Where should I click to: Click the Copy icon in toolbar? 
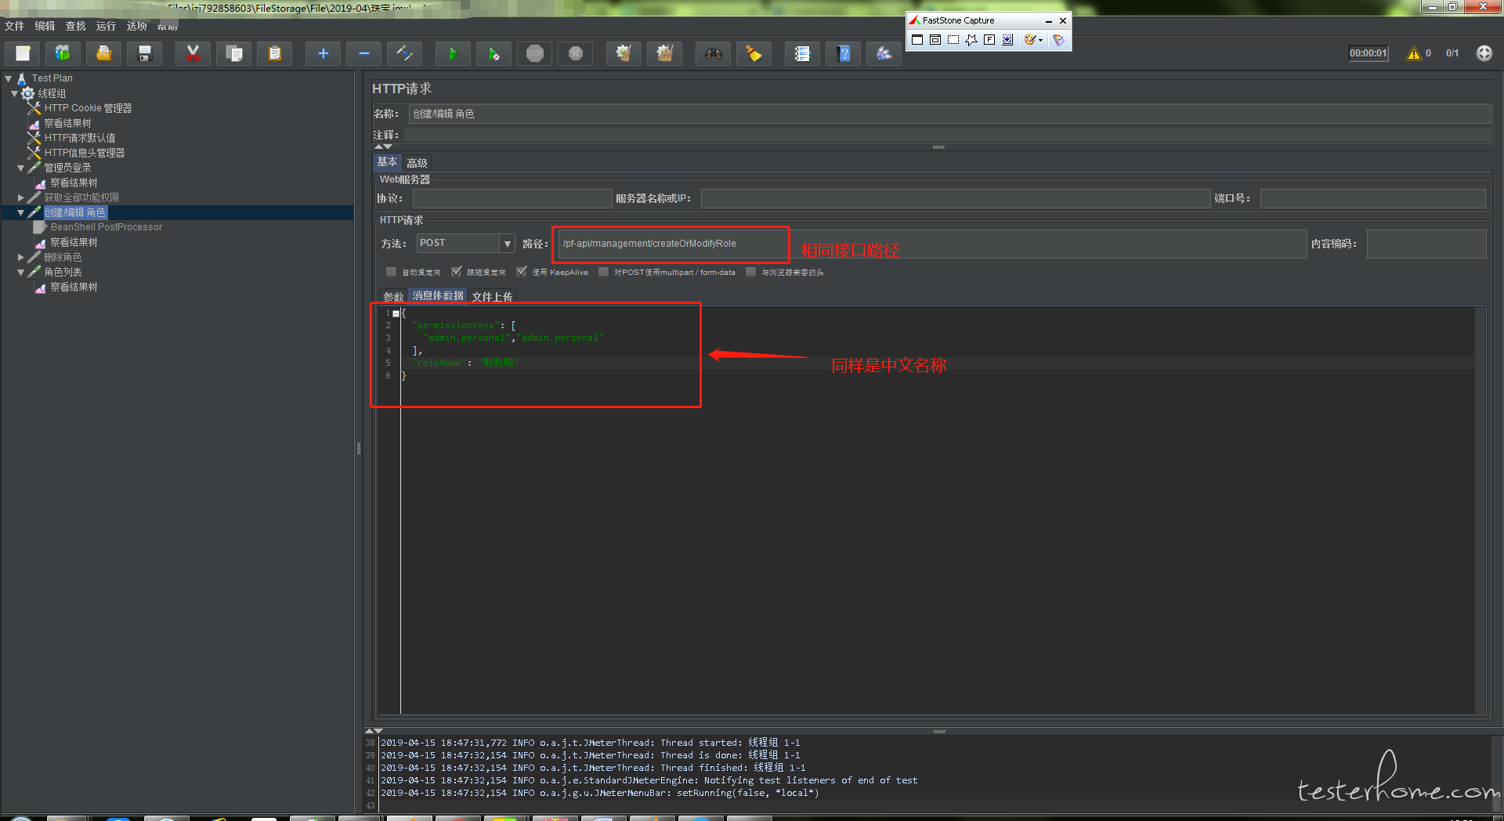pyautogui.click(x=233, y=53)
